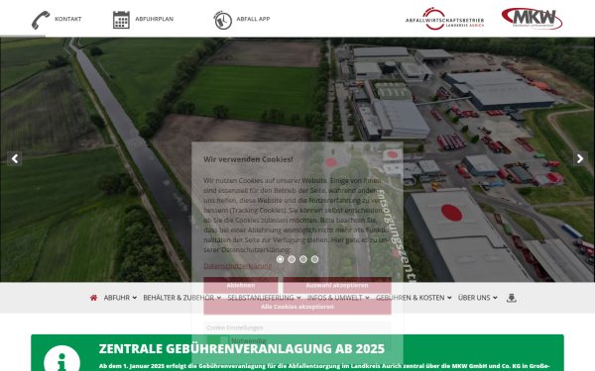Expand Behälter & Zubehör dropdown chevron
The image size is (595, 371).
(x=219, y=298)
